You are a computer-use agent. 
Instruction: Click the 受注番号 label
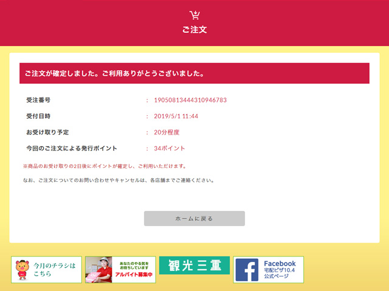click(38, 100)
